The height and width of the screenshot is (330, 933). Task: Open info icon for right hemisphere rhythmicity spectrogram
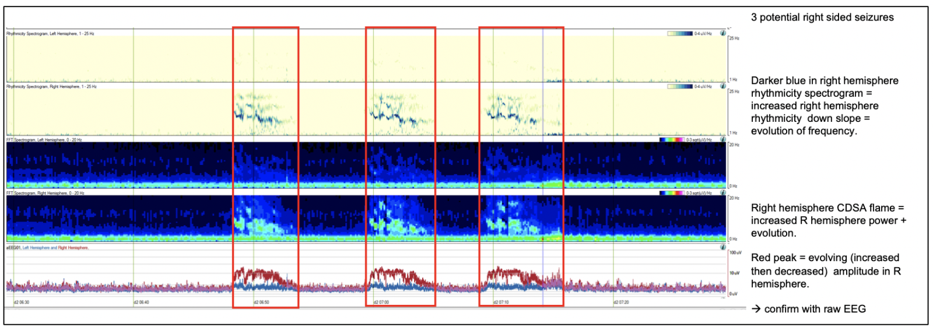pos(723,86)
